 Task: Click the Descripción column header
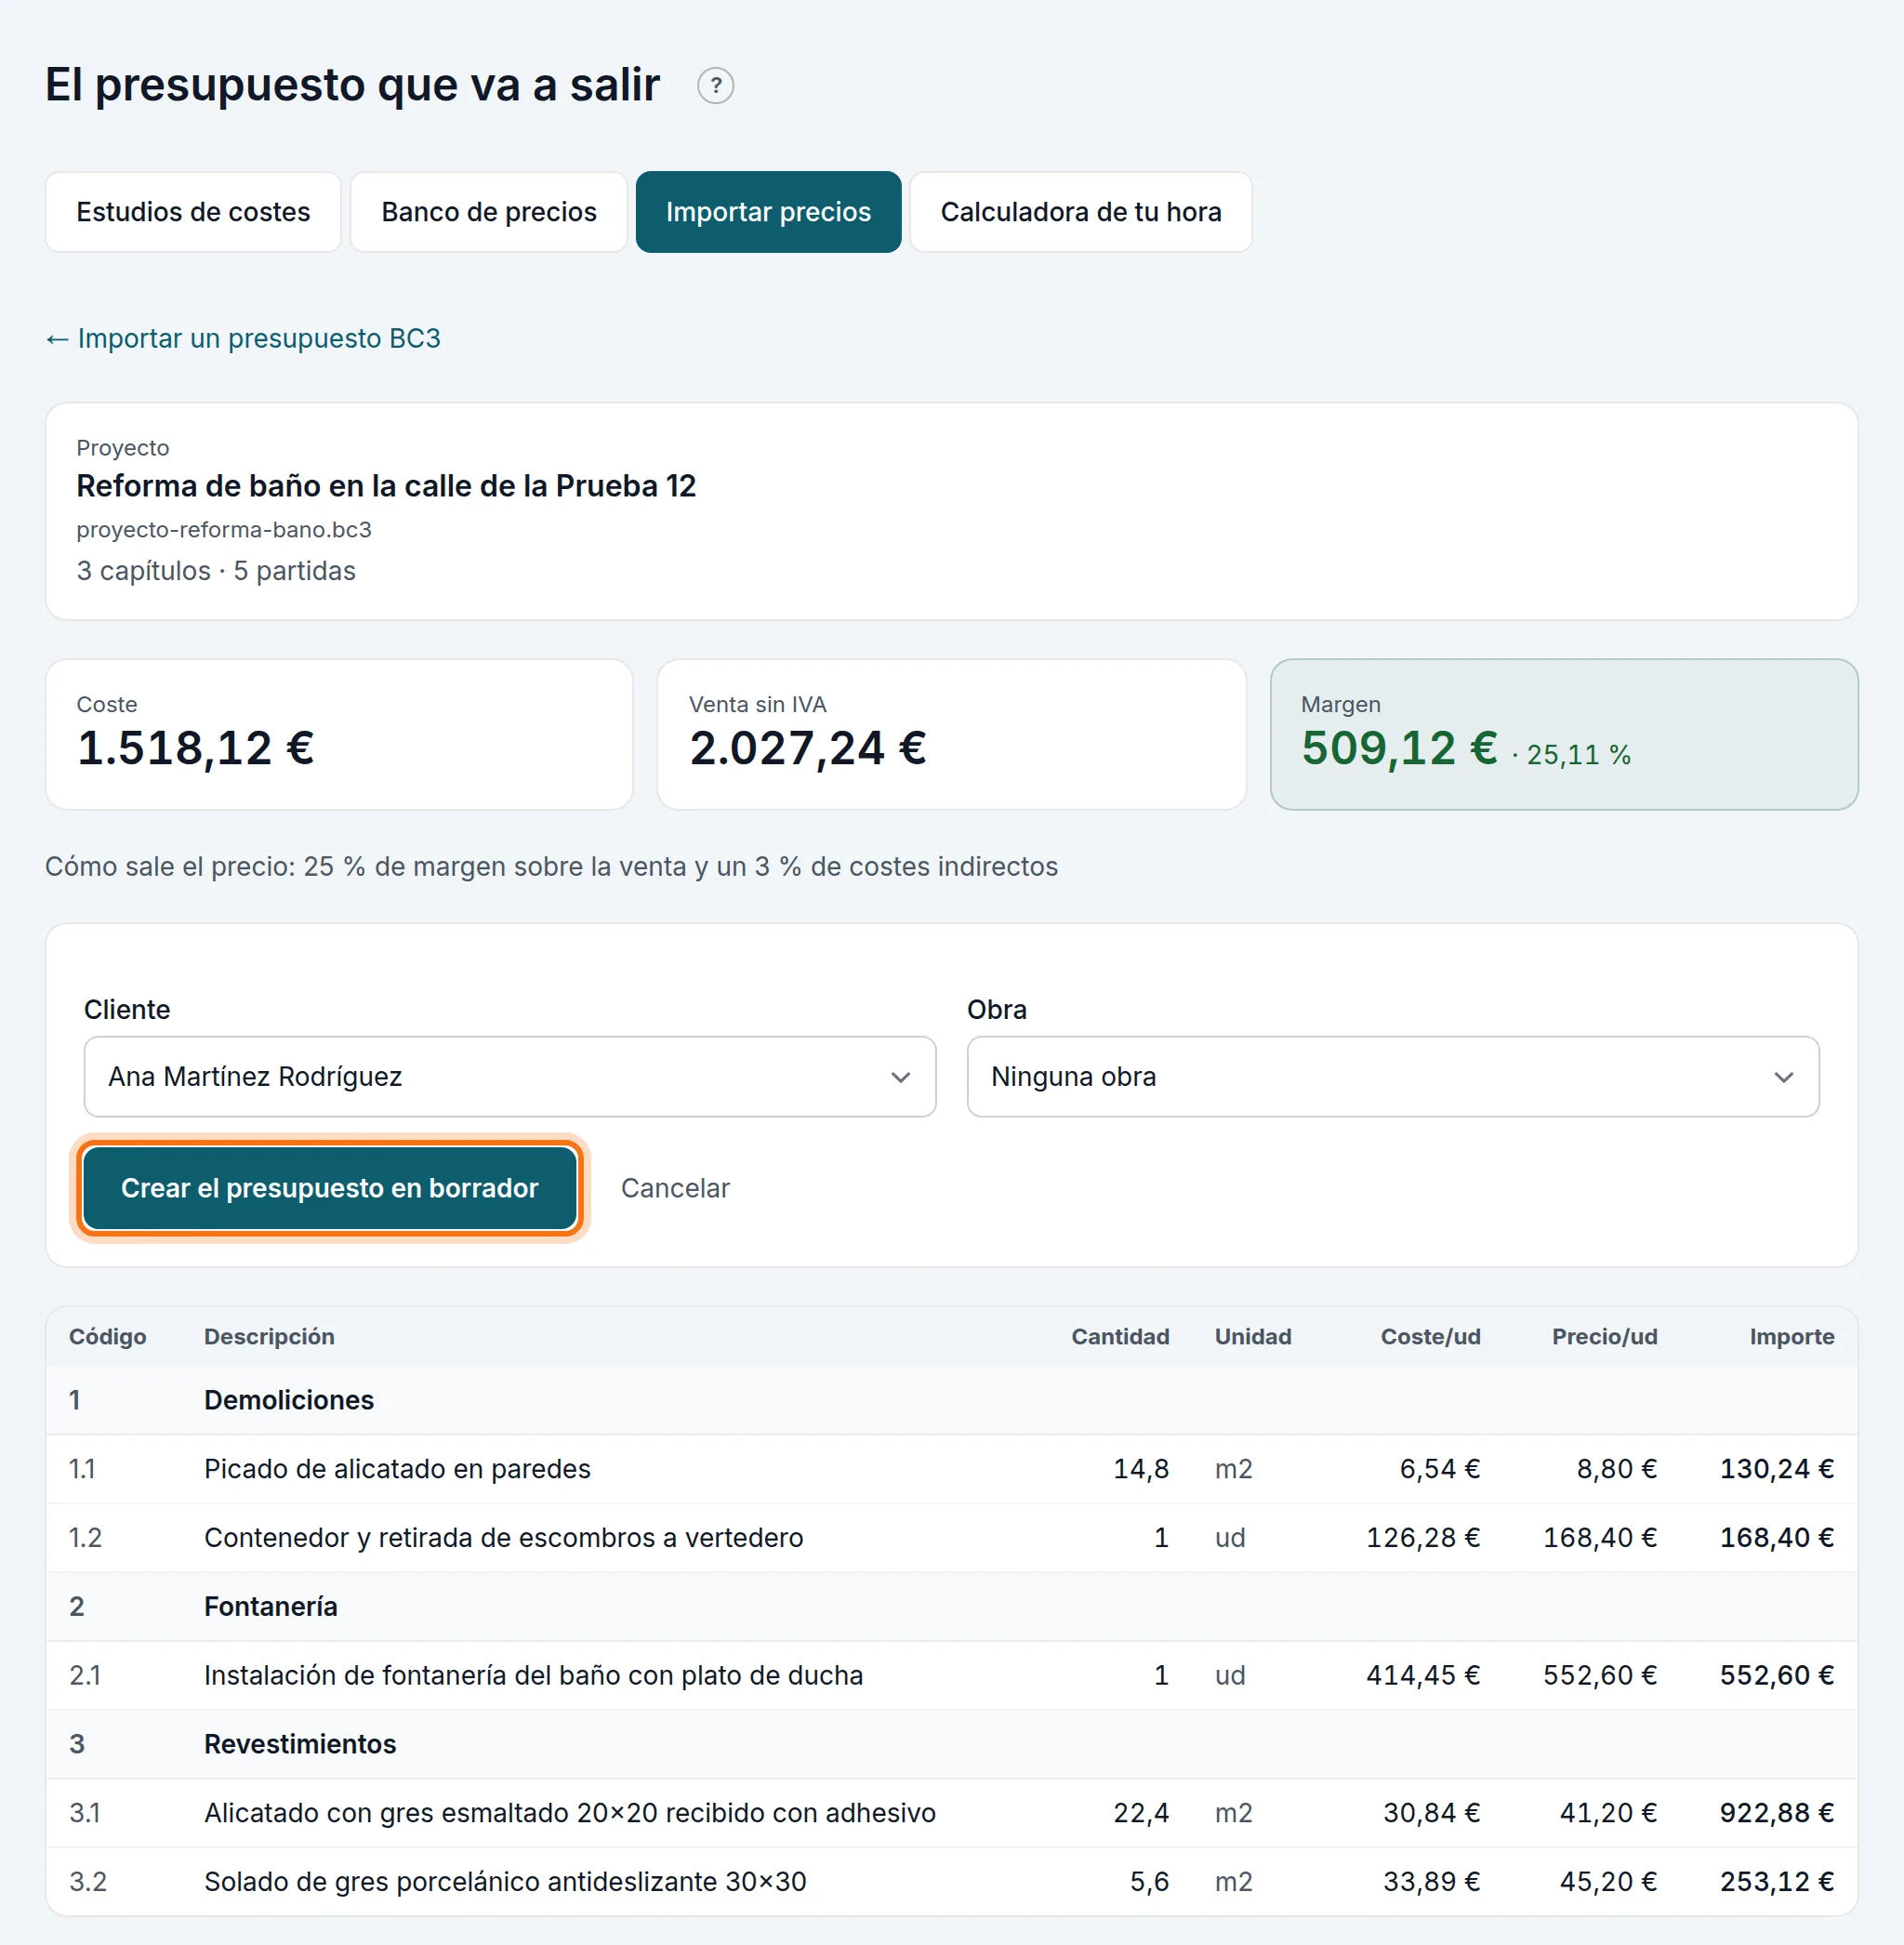[269, 1337]
